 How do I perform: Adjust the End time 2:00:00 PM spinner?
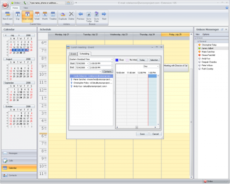(112, 68)
